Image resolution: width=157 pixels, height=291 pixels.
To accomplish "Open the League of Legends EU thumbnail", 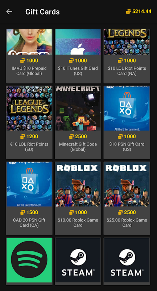I will click(29, 108).
